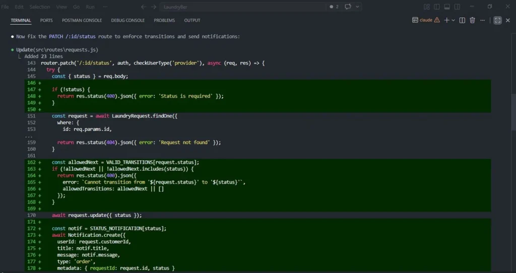Switch to the OUTPUT tab
This screenshot has width=516, height=273.
(192, 20)
